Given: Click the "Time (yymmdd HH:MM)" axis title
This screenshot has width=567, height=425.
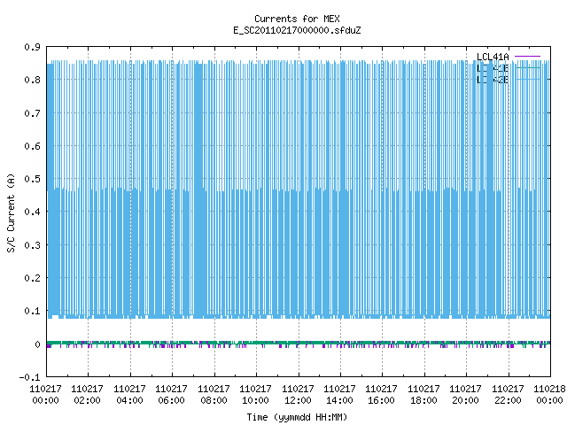Looking at the screenshot, I should (297, 417).
